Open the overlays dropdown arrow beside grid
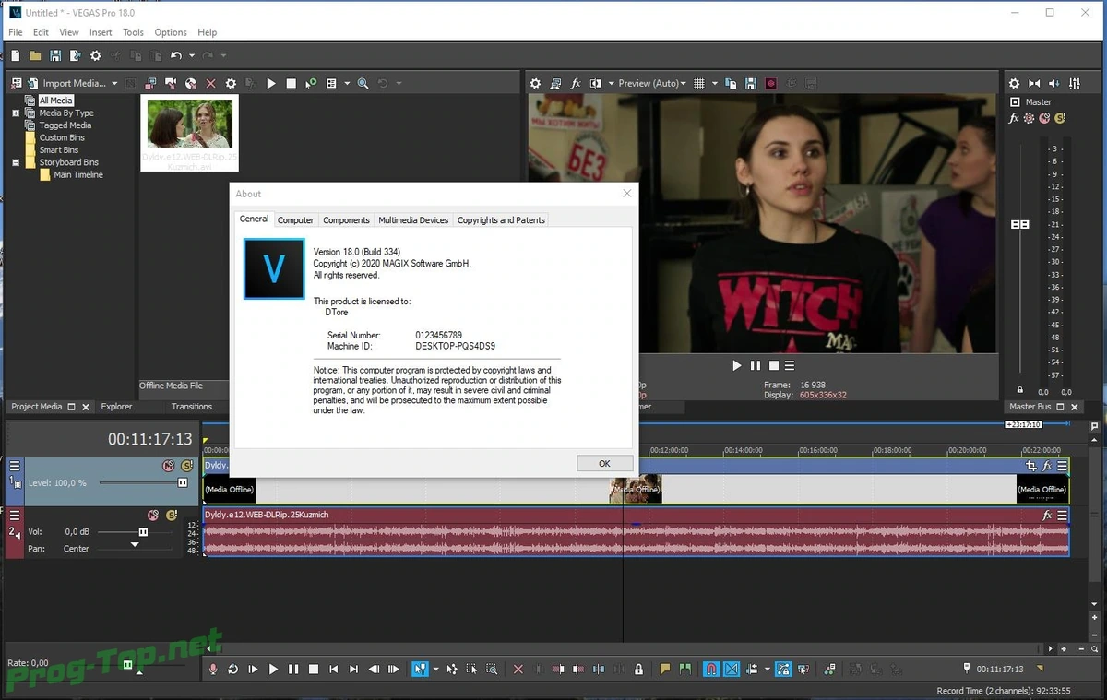1107x700 pixels. tap(714, 83)
